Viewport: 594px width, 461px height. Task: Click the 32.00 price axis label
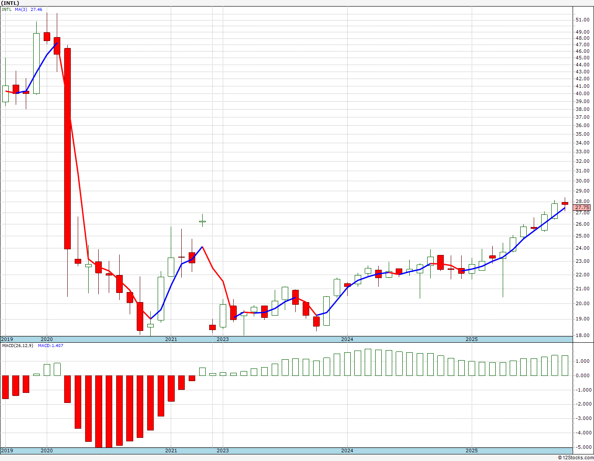click(582, 161)
